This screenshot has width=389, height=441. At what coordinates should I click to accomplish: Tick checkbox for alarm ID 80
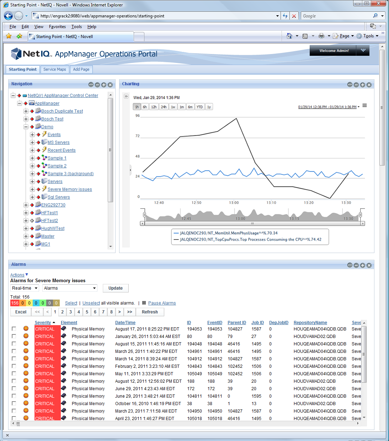point(14,336)
